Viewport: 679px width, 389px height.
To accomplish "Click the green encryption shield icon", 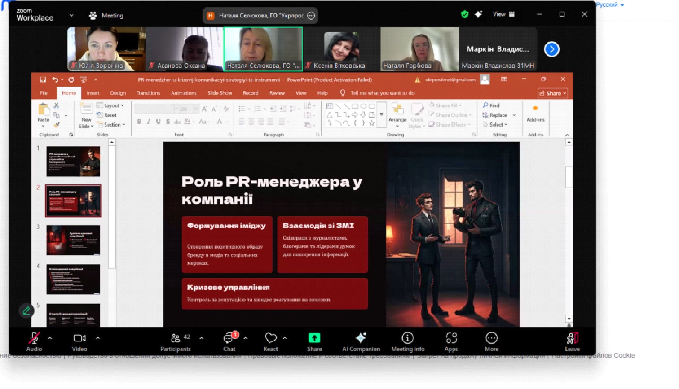I will [x=465, y=14].
